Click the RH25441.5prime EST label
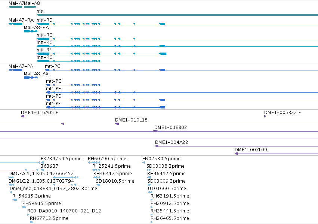The width and height of the screenshot is (318, 224). [x=170, y=211]
